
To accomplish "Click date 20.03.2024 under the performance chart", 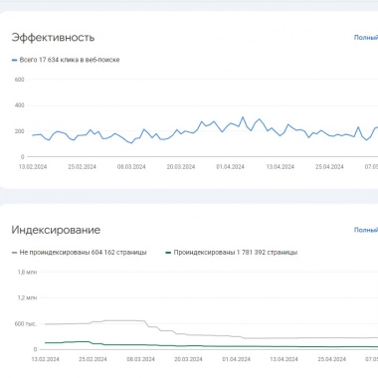I will 181,167.
